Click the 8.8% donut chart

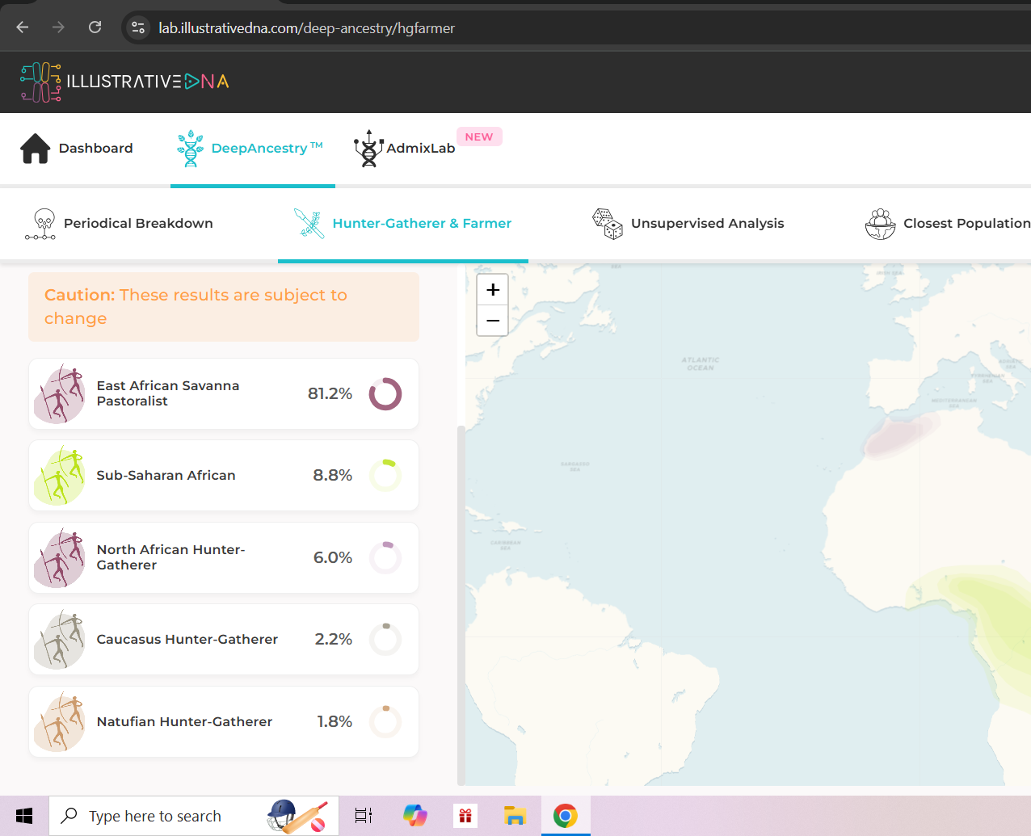pos(385,476)
